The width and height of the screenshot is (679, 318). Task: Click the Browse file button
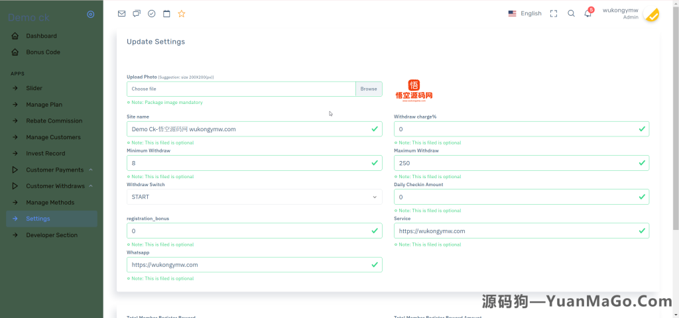pyautogui.click(x=369, y=89)
